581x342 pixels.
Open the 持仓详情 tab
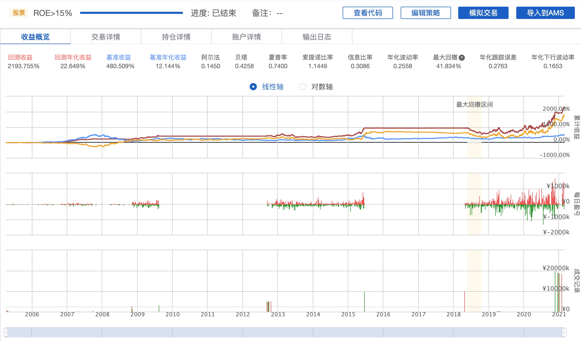[176, 37]
